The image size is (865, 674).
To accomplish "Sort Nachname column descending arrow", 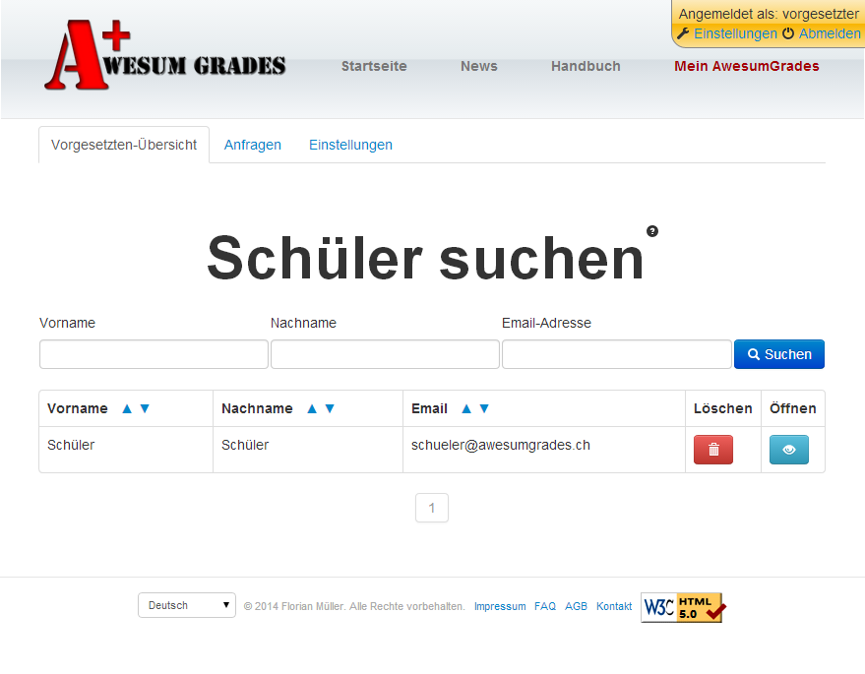I will point(330,408).
